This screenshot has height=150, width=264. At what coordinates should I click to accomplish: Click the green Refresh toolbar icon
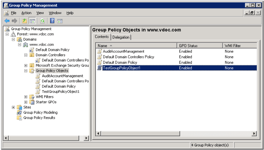pos(42,21)
